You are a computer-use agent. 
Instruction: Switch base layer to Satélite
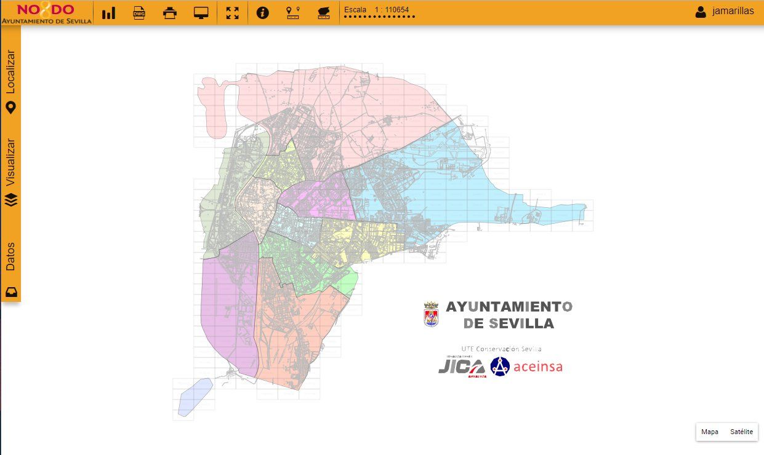741,432
